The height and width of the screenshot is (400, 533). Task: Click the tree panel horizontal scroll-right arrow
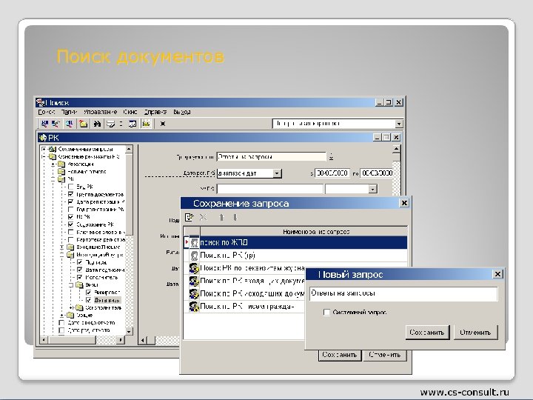[121, 339]
